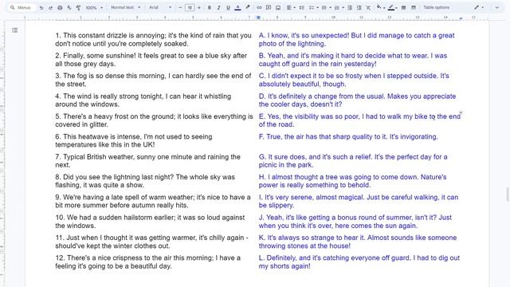The height and width of the screenshot is (287, 510).
Task: Click the right indent marker on ruler
Action: pos(461,18)
